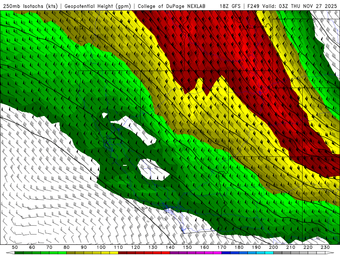This screenshot has height=255, width=340.
Task: Click the 70 label on the color scale
Action: click(49, 247)
